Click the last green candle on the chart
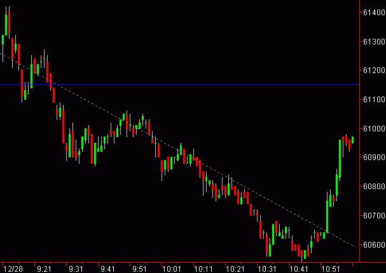Screen dimensions: 386x273 pos(352,140)
